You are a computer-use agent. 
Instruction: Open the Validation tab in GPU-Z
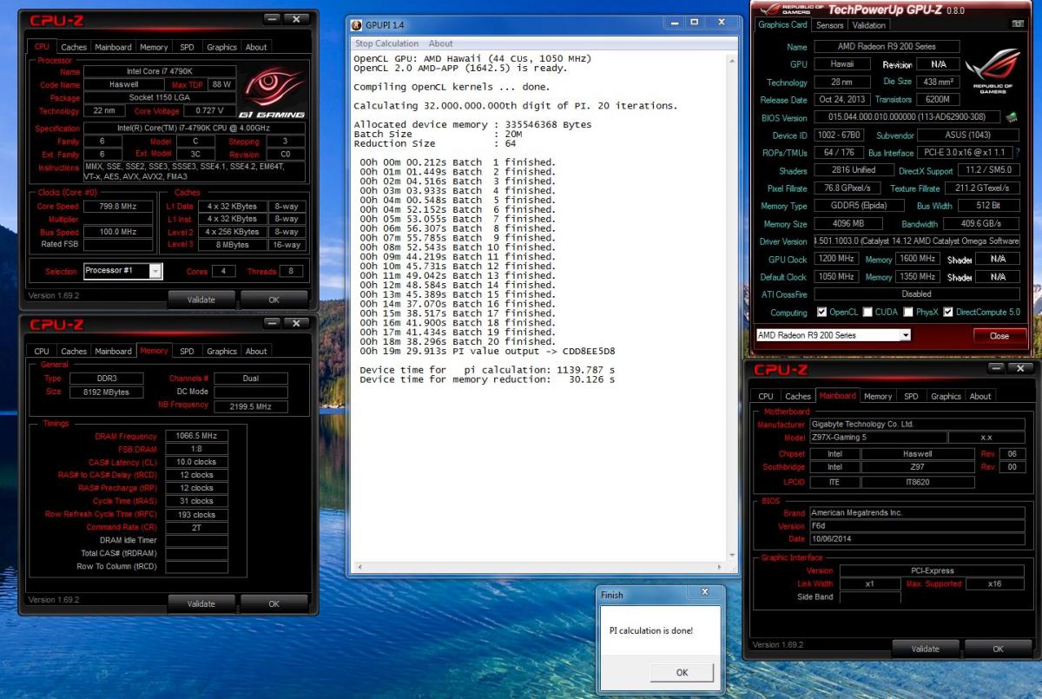[x=869, y=25]
